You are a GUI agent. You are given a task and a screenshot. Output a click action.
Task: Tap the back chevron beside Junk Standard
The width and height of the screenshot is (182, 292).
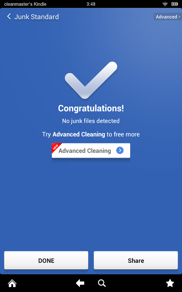tap(9, 17)
